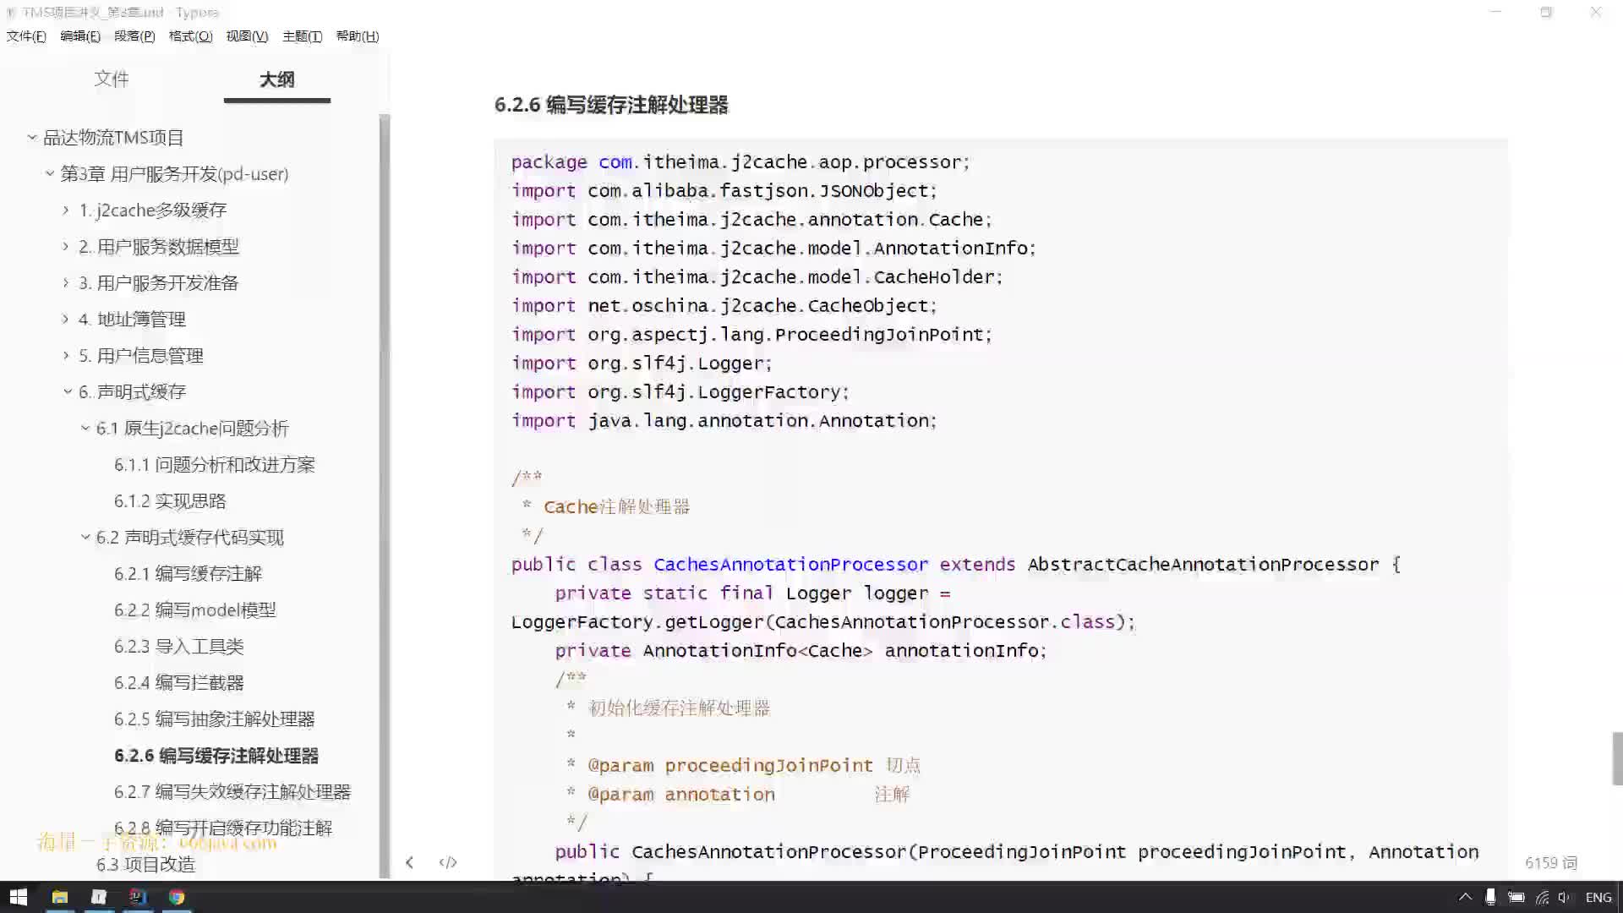Go to 6.2.1 编写缓存注解
Screen dimensions: 1623x913
pos(188,573)
